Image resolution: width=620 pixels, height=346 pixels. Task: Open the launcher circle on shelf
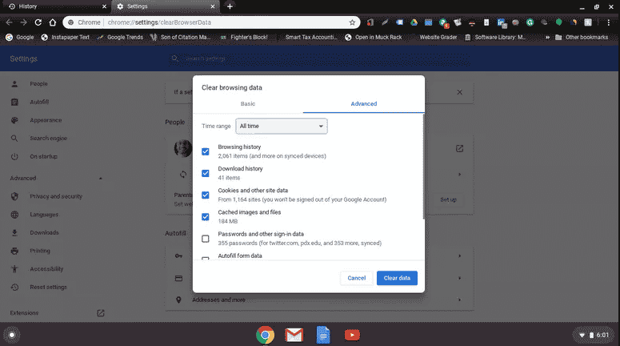[x=12, y=336]
